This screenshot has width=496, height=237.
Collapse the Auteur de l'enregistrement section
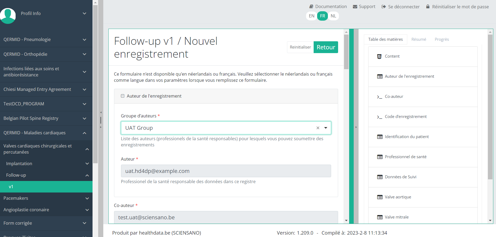coord(123,96)
